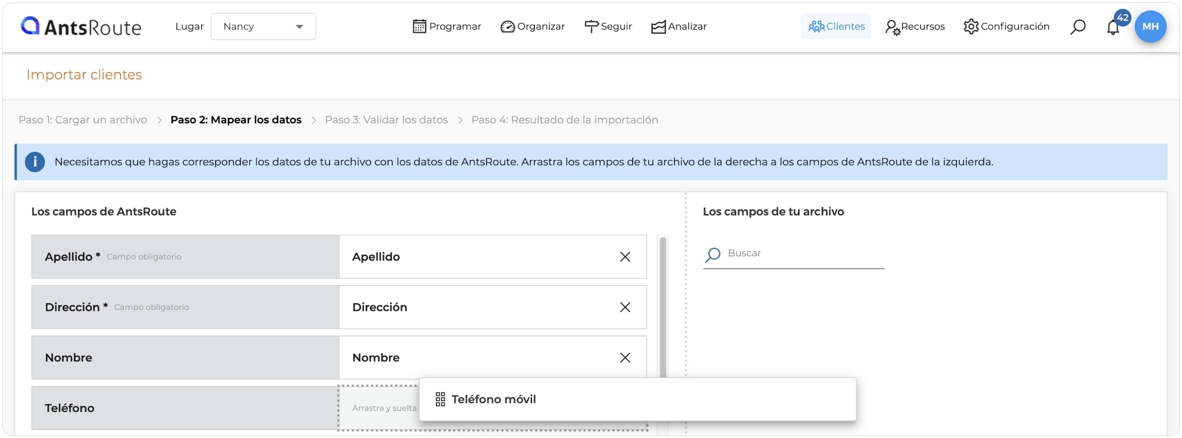Select Paso 3: Validar los datos step

click(x=386, y=120)
